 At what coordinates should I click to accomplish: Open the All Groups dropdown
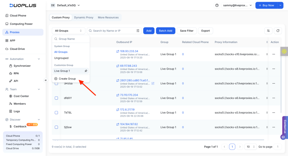(68, 31)
